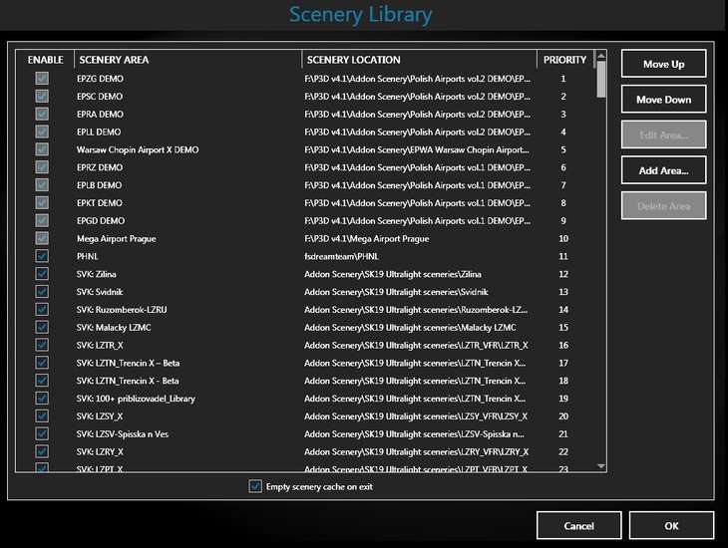Toggle the Mega Airport Prague checkbox

pyautogui.click(x=42, y=239)
